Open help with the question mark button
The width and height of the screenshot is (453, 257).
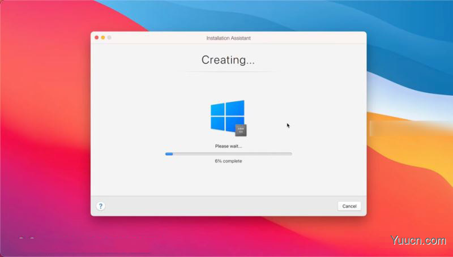101,206
